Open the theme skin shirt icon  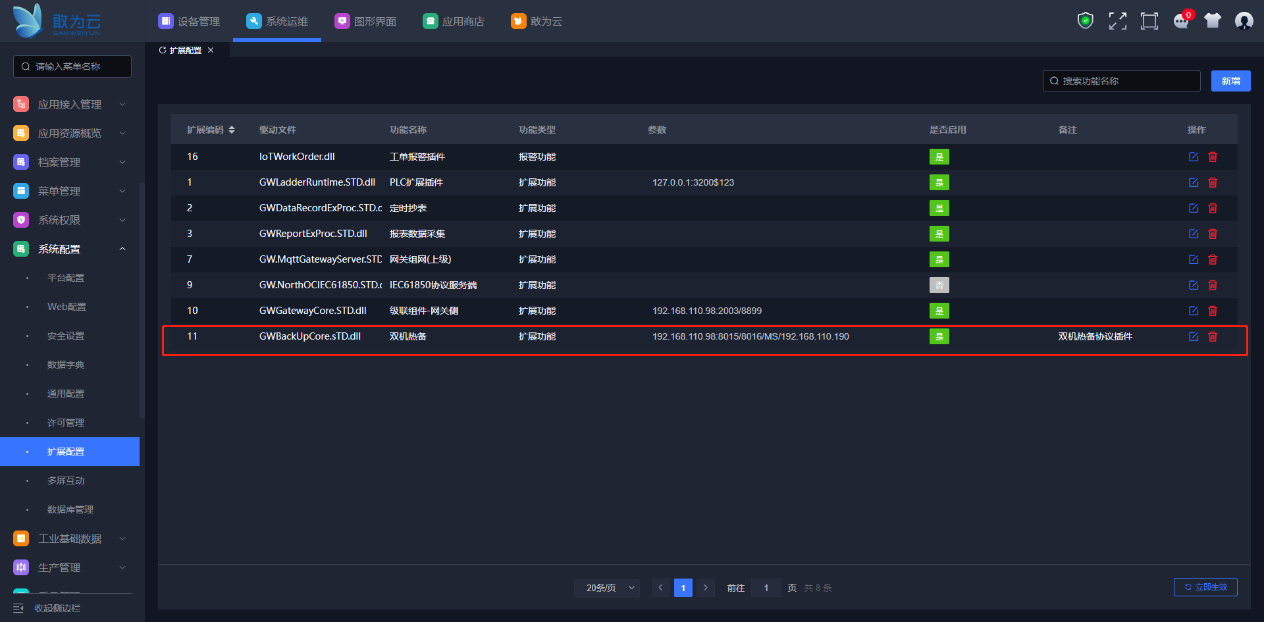coord(1213,21)
